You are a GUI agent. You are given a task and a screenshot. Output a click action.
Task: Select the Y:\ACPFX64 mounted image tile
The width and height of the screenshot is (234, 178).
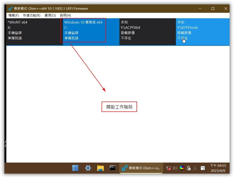tap(148, 32)
